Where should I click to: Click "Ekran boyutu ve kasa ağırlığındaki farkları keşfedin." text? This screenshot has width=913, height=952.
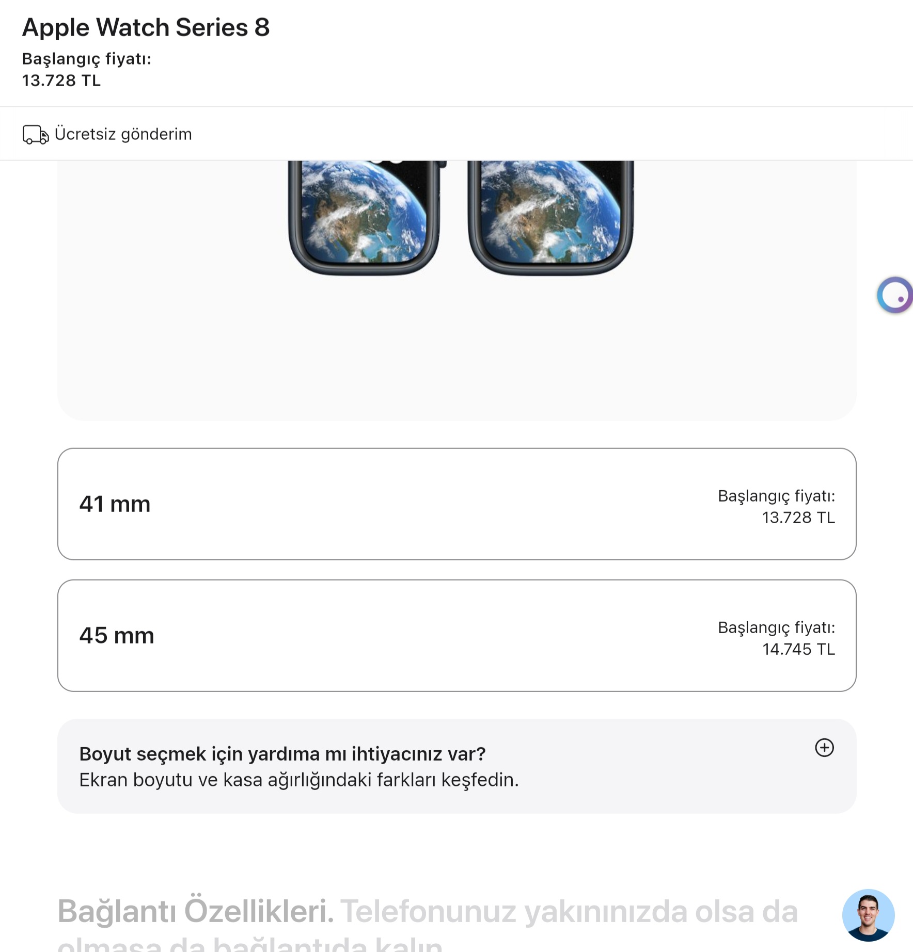(x=298, y=780)
